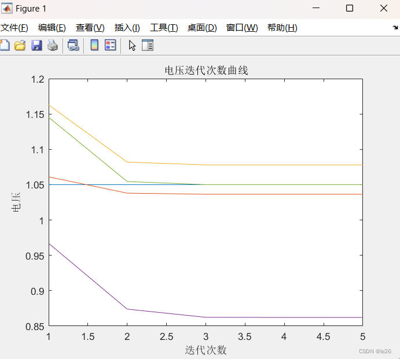Viewport: 400px width, 359px height.
Task: Open a file with the folder icon
Action: [20, 45]
